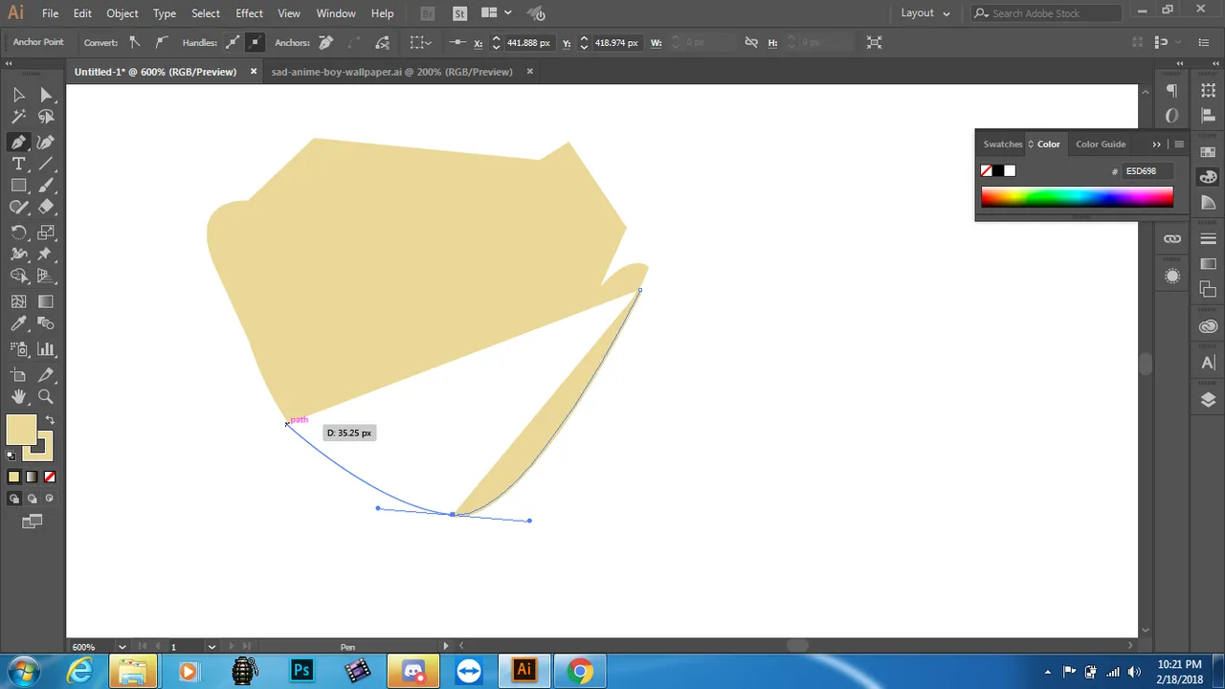This screenshot has width=1225, height=689.
Task: Select the Shape Builder tool
Action: point(18,276)
